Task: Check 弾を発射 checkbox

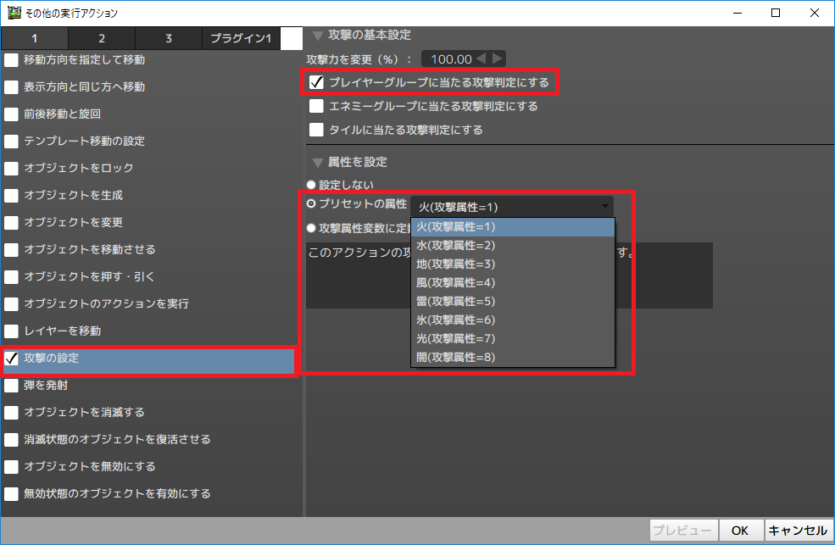Action: (x=11, y=386)
